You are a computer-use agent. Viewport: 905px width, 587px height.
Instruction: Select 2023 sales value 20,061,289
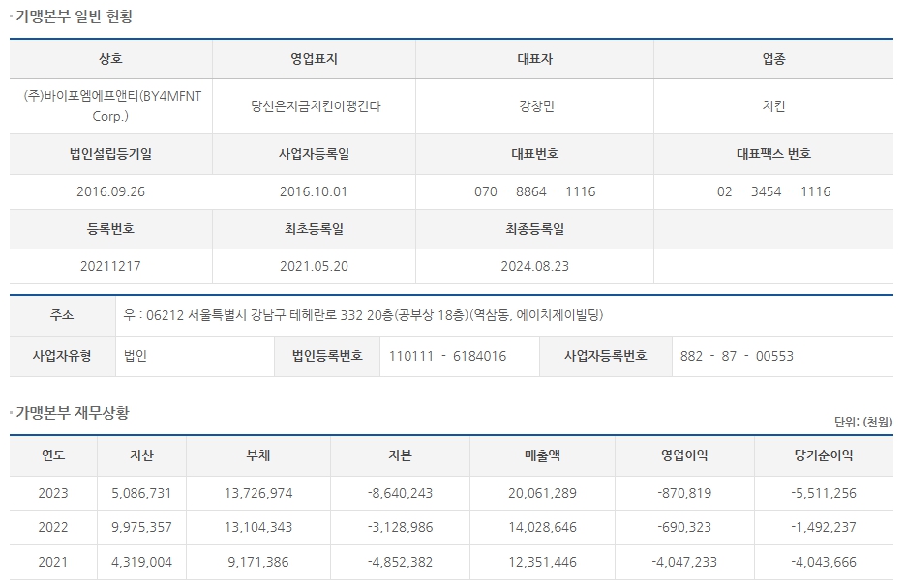(543, 493)
